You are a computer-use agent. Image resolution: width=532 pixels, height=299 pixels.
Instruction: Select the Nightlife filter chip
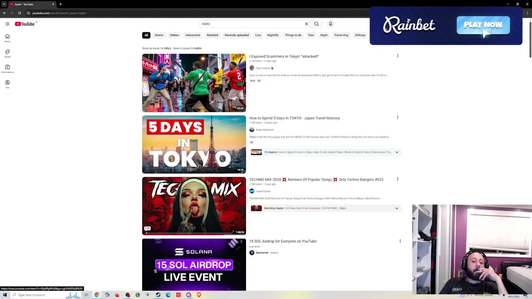273,35
